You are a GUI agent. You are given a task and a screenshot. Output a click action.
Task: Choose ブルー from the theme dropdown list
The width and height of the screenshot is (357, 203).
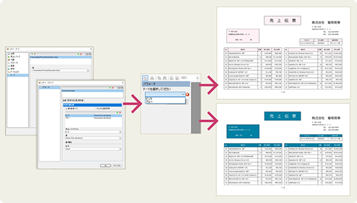(x=149, y=102)
